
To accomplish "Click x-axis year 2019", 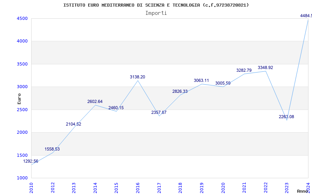I will click(202, 188).
